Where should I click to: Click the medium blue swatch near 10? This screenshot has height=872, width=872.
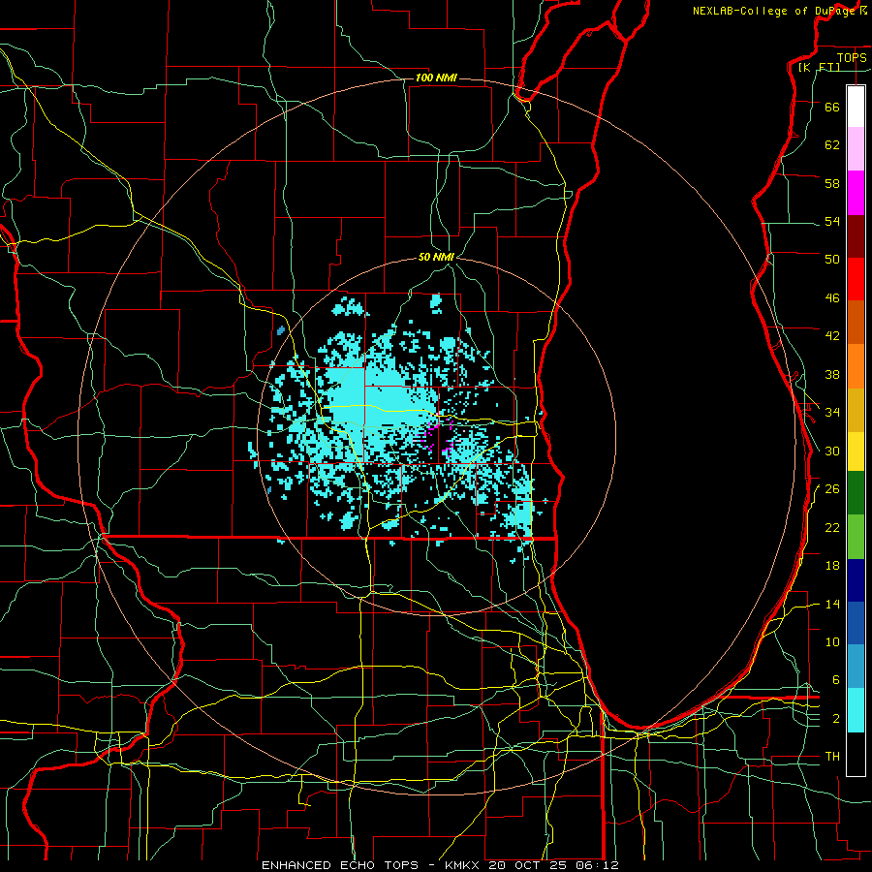click(x=856, y=623)
